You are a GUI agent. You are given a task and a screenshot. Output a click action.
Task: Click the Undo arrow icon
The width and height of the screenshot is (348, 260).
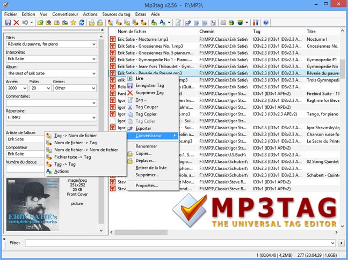pos(25,23)
